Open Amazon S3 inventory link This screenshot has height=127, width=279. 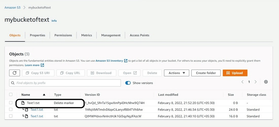pyautogui.click(x=109, y=61)
